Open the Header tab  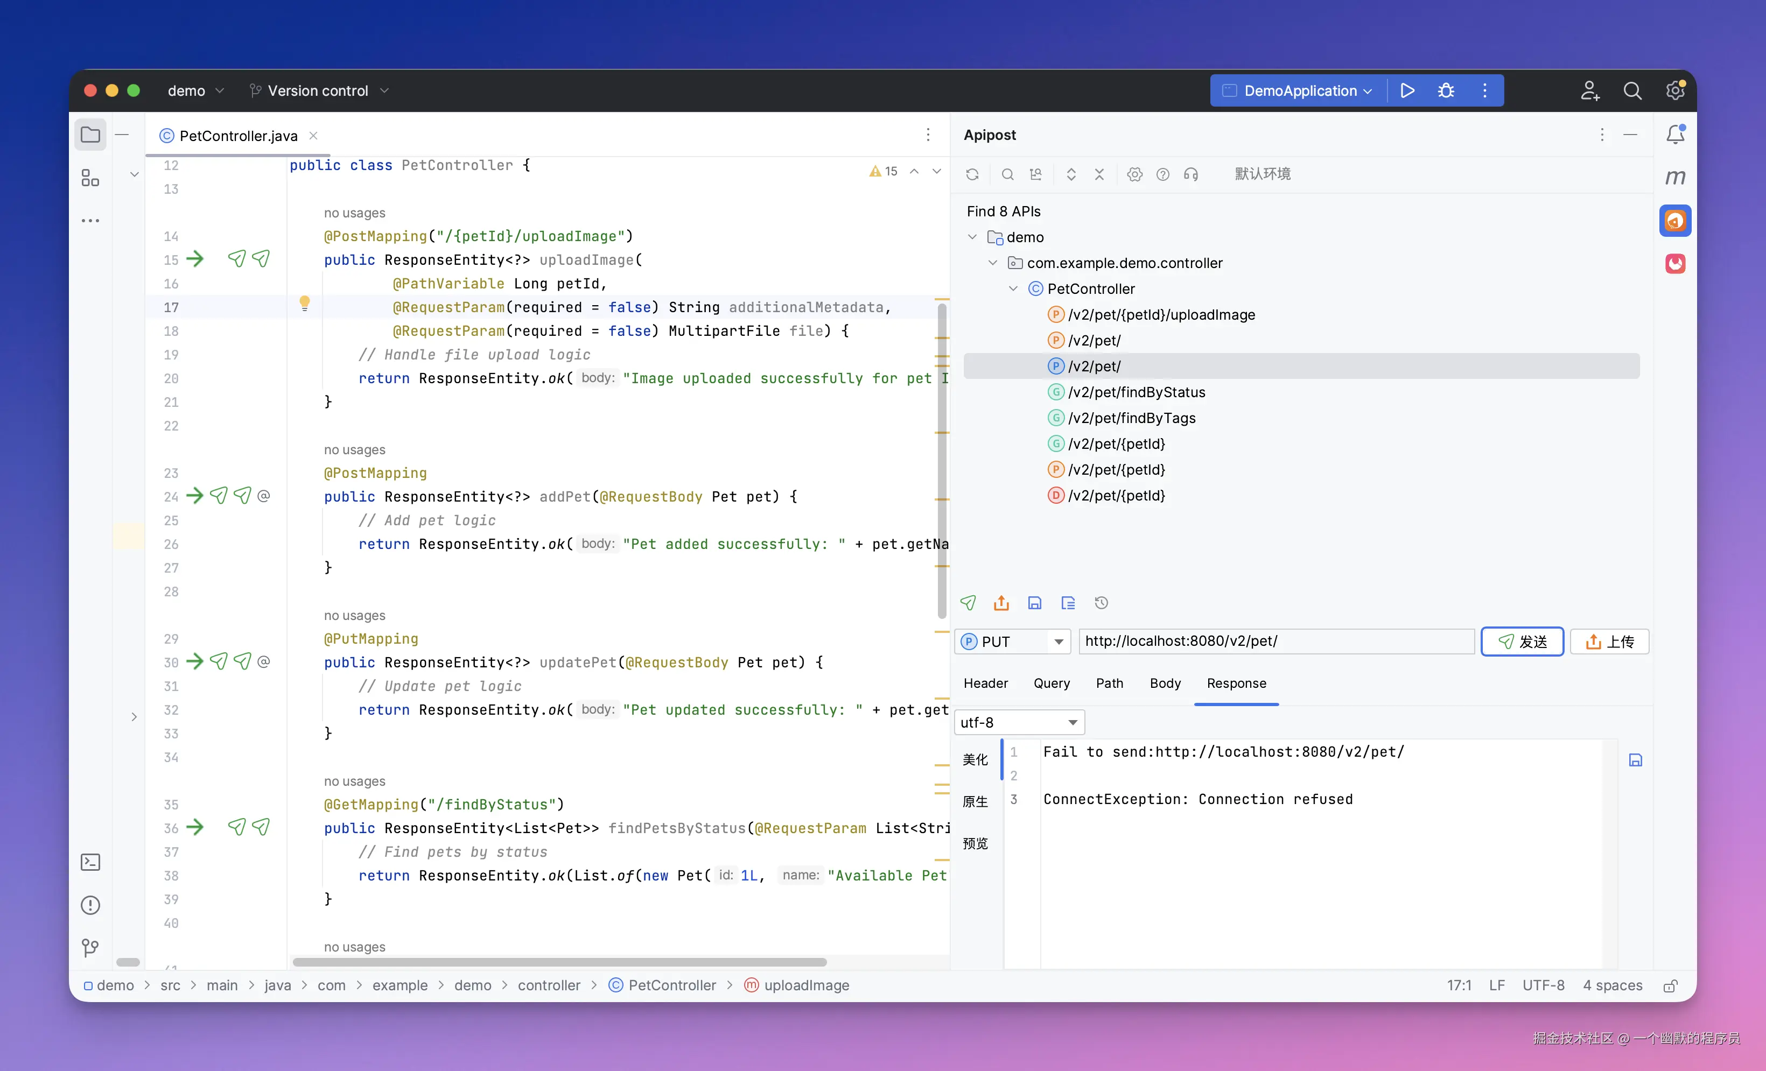tap(985, 683)
